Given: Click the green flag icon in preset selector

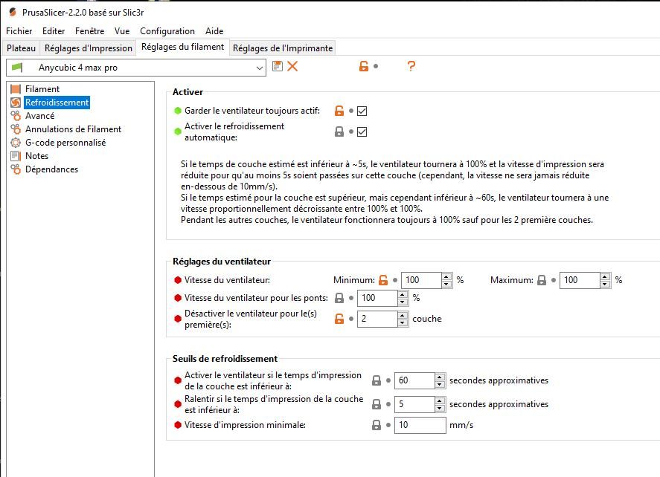Looking at the screenshot, I should click(17, 68).
